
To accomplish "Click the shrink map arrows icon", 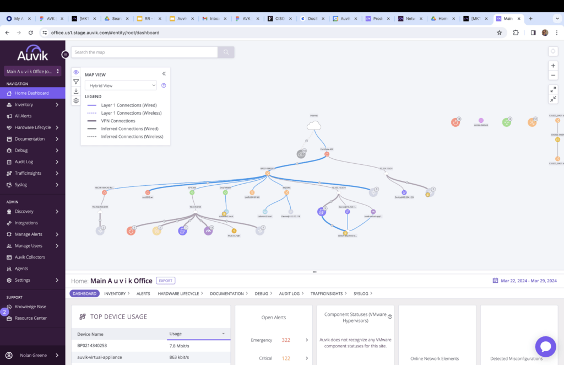I will [x=553, y=99].
